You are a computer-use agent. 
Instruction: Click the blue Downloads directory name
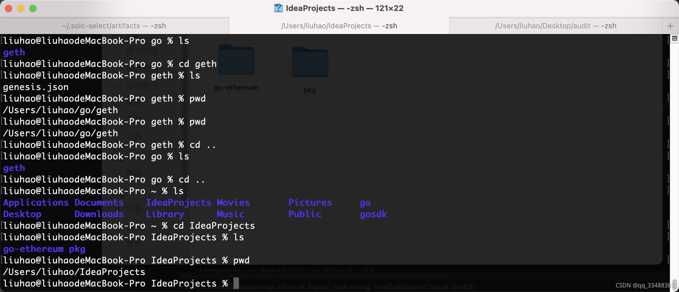tap(99, 214)
